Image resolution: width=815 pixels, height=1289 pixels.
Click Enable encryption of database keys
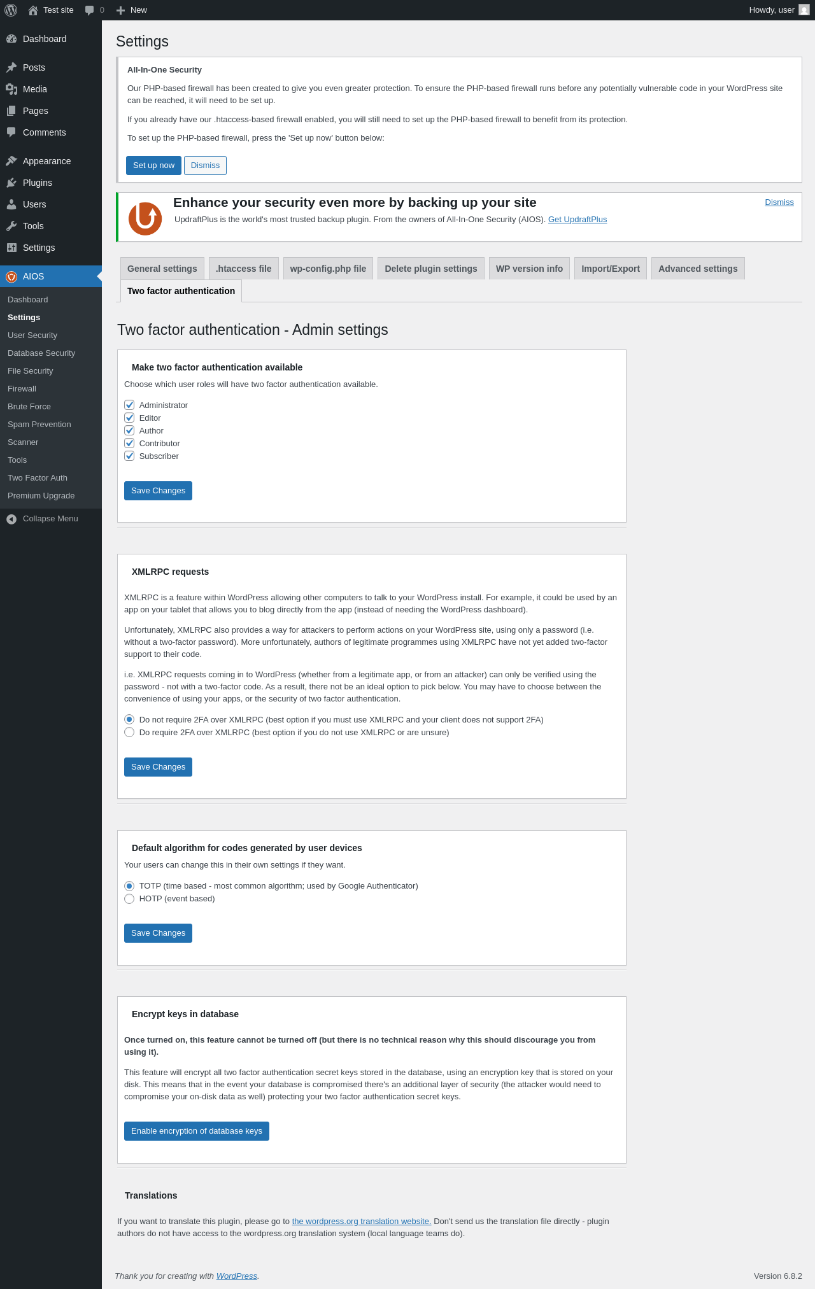coord(197,1131)
